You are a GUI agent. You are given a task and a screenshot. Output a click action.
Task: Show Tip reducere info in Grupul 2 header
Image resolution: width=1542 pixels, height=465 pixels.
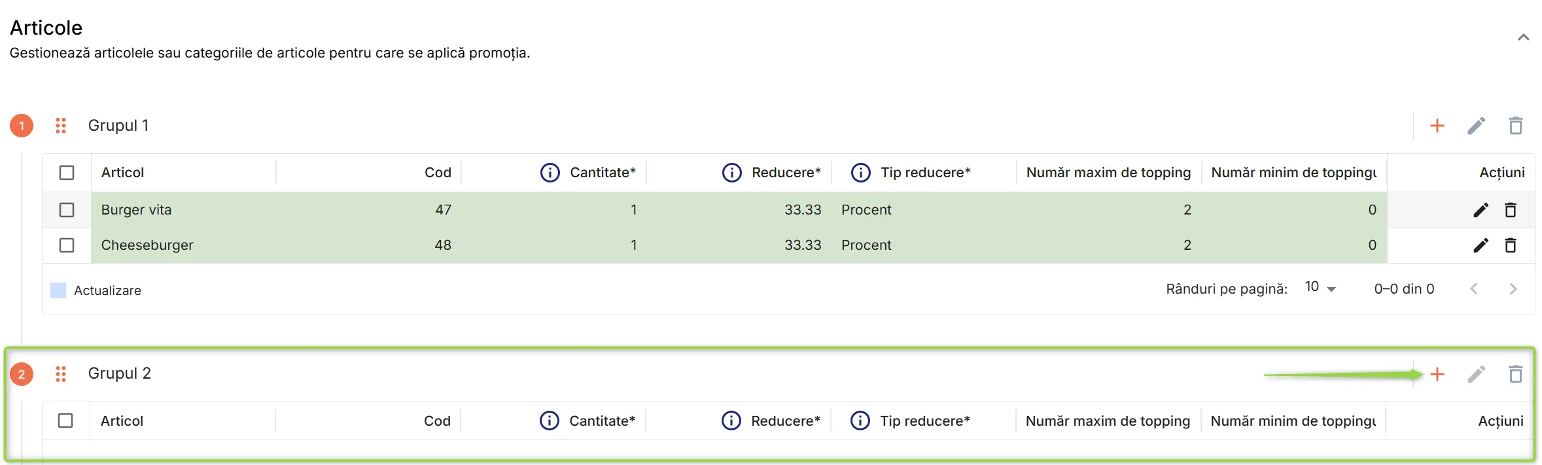point(860,421)
